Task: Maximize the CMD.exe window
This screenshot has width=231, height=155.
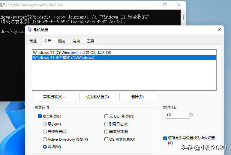Action: [x=165, y=5]
